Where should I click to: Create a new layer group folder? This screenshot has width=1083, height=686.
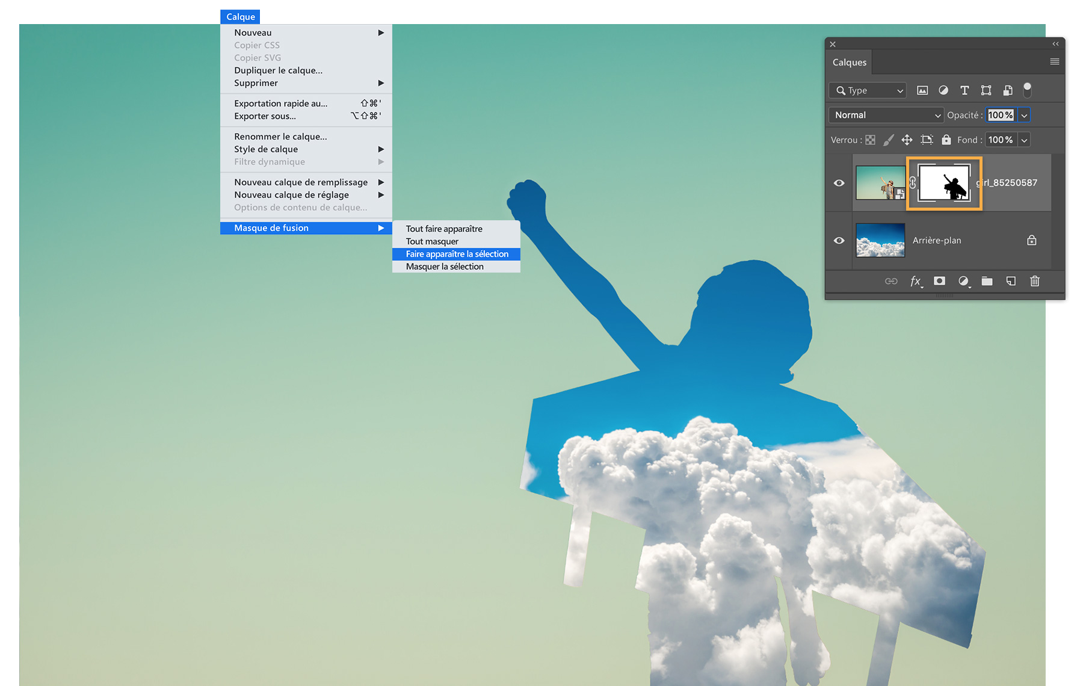click(x=987, y=281)
